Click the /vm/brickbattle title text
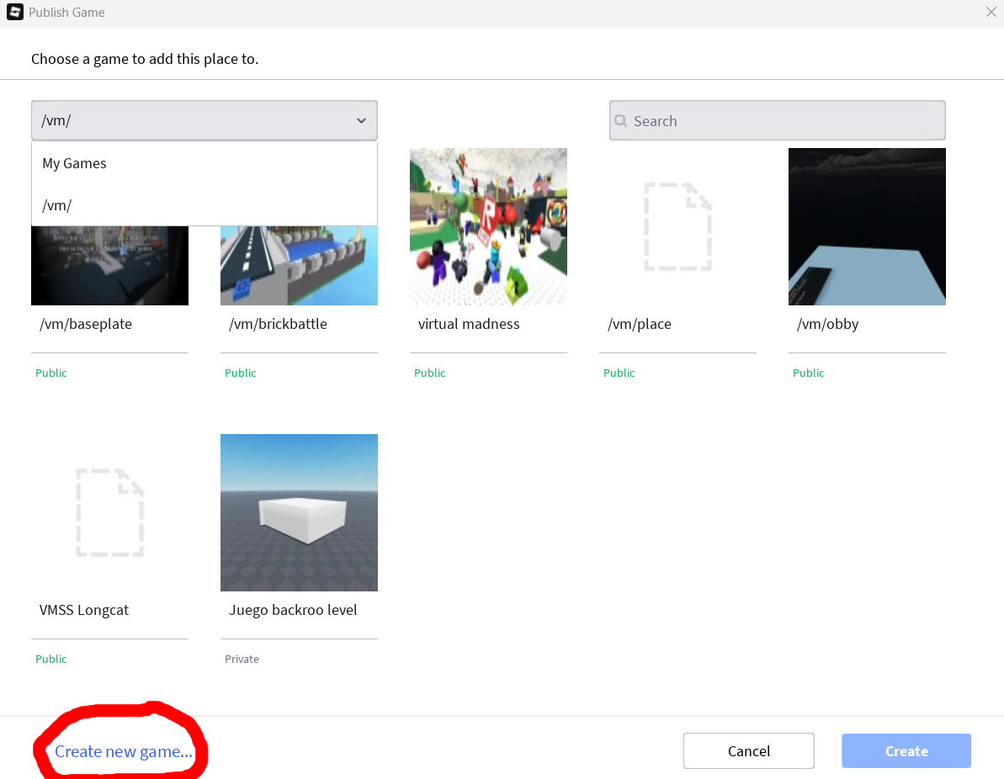This screenshot has width=1004, height=779. 278,324
